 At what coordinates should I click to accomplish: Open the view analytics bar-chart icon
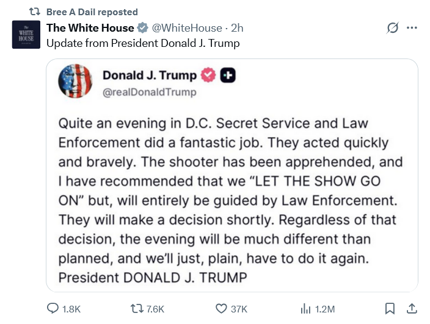pos(306,309)
